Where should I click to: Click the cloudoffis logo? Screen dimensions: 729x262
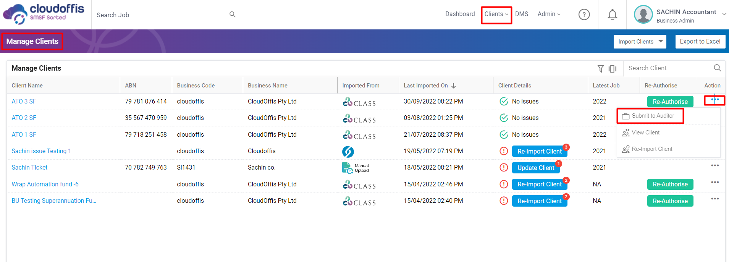44,14
